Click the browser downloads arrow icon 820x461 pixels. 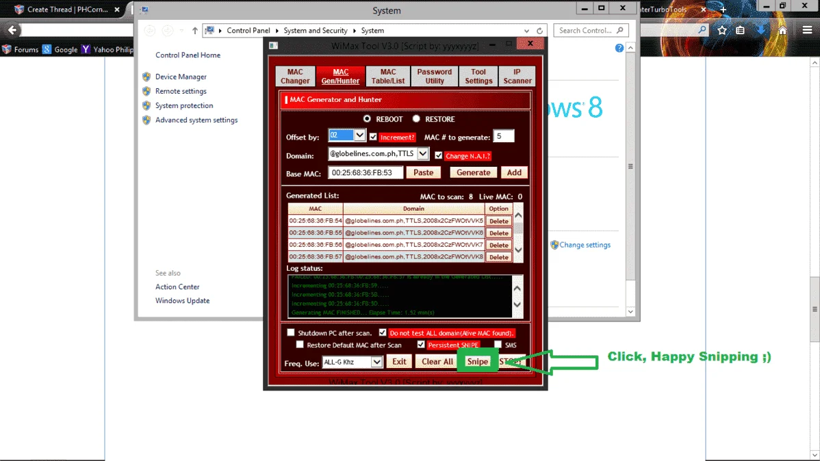click(761, 30)
